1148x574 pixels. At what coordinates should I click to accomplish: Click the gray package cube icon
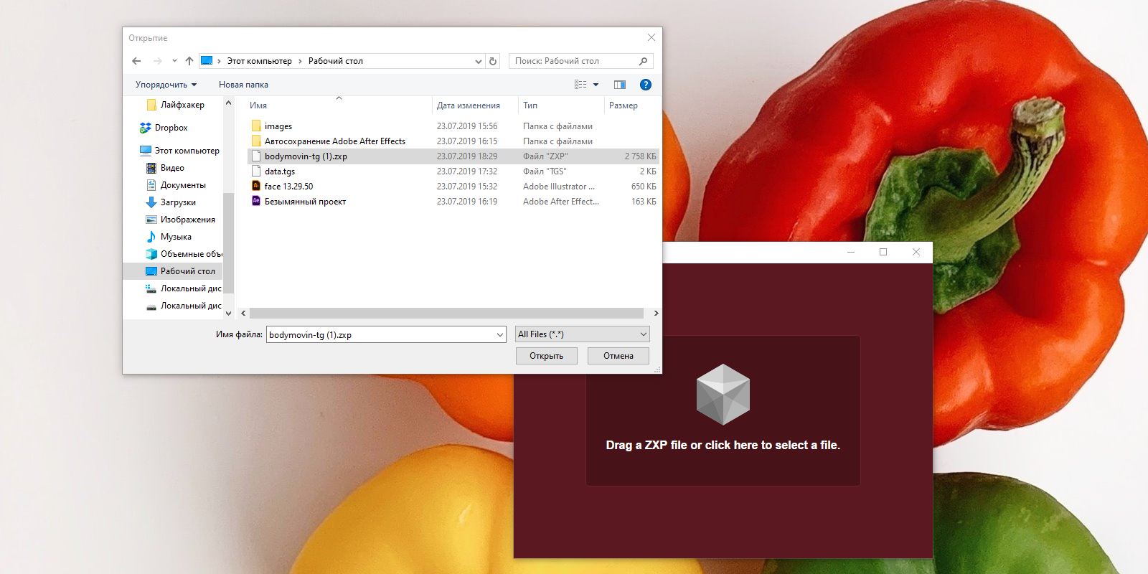click(x=723, y=394)
